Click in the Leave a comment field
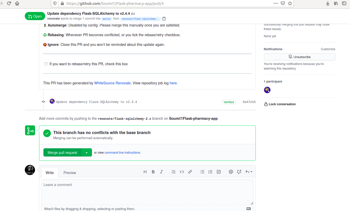The height and width of the screenshot is (211, 350). pyautogui.click(x=147, y=192)
